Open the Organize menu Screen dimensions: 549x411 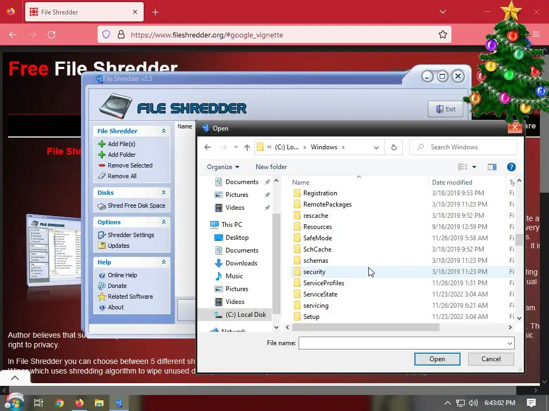(x=223, y=167)
